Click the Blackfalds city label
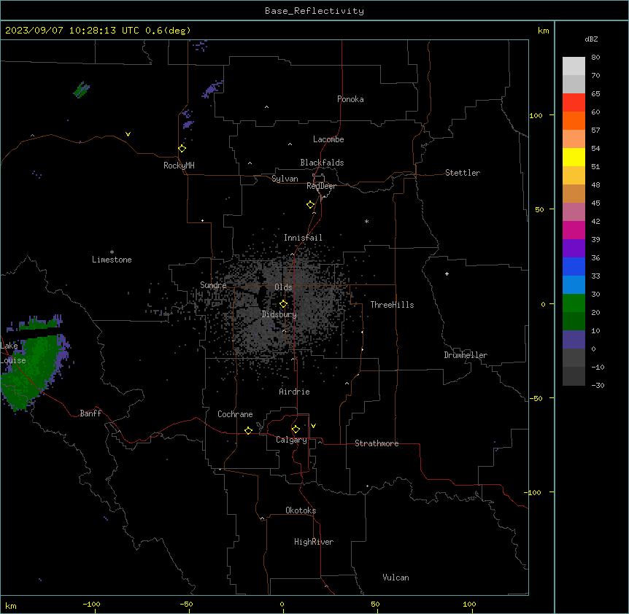Viewport: 629px width, 614px height. (322, 163)
